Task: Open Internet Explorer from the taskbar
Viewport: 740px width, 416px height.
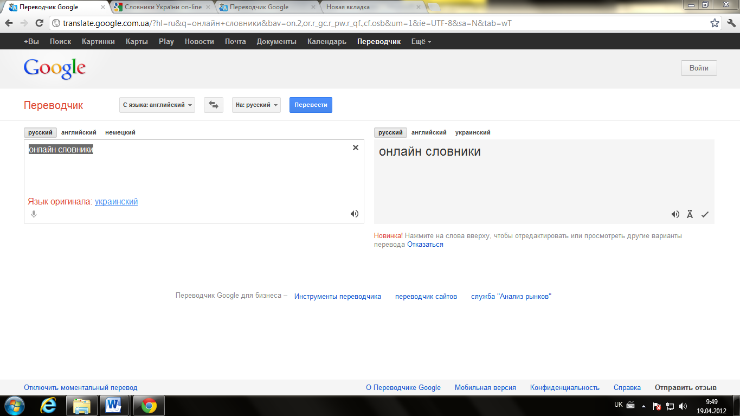Action: click(49, 405)
